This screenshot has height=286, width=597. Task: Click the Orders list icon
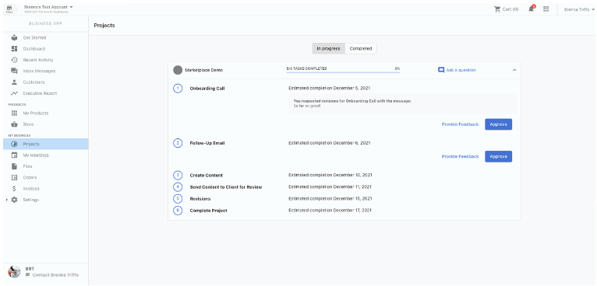point(15,177)
